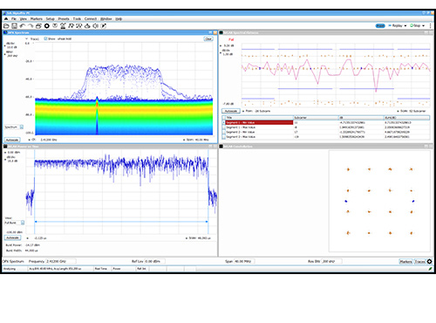This screenshot has height=323, width=436.
Task: Open the Connect menu
Action: click(91, 18)
